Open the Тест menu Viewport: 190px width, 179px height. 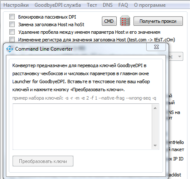(92, 5)
